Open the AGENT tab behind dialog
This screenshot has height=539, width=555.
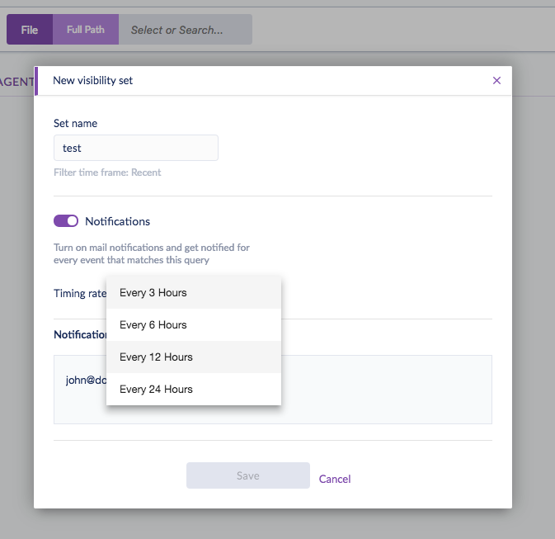16,82
